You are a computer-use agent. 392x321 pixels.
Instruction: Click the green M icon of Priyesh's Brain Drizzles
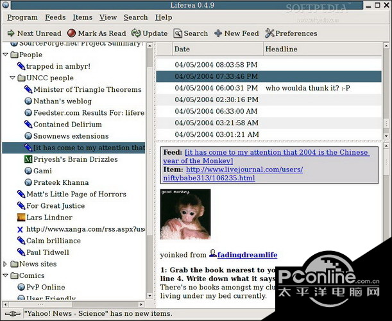(x=28, y=159)
